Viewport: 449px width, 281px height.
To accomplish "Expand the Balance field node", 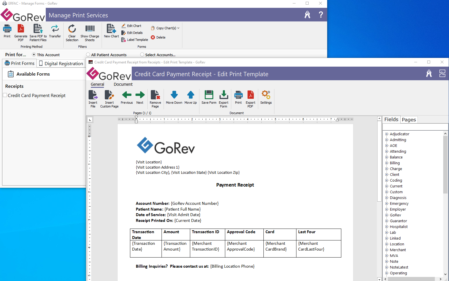I will tap(386, 157).
